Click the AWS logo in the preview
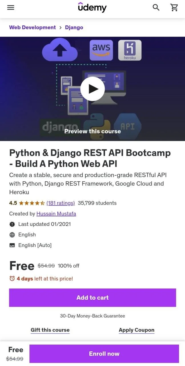The width and height of the screenshot is (185, 366). (101, 50)
